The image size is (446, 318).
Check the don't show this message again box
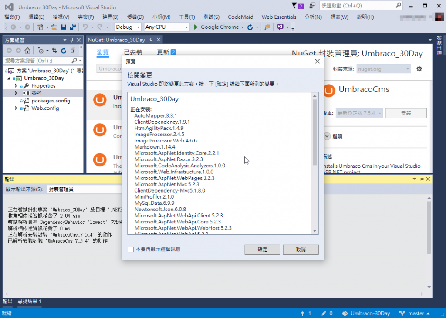click(131, 250)
